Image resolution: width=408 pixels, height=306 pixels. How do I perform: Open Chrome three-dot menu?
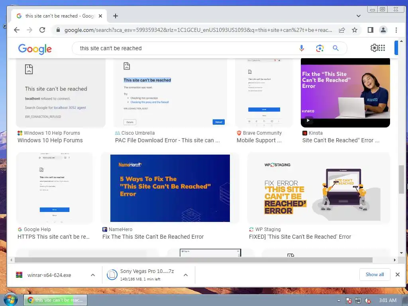(x=396, y=30)
